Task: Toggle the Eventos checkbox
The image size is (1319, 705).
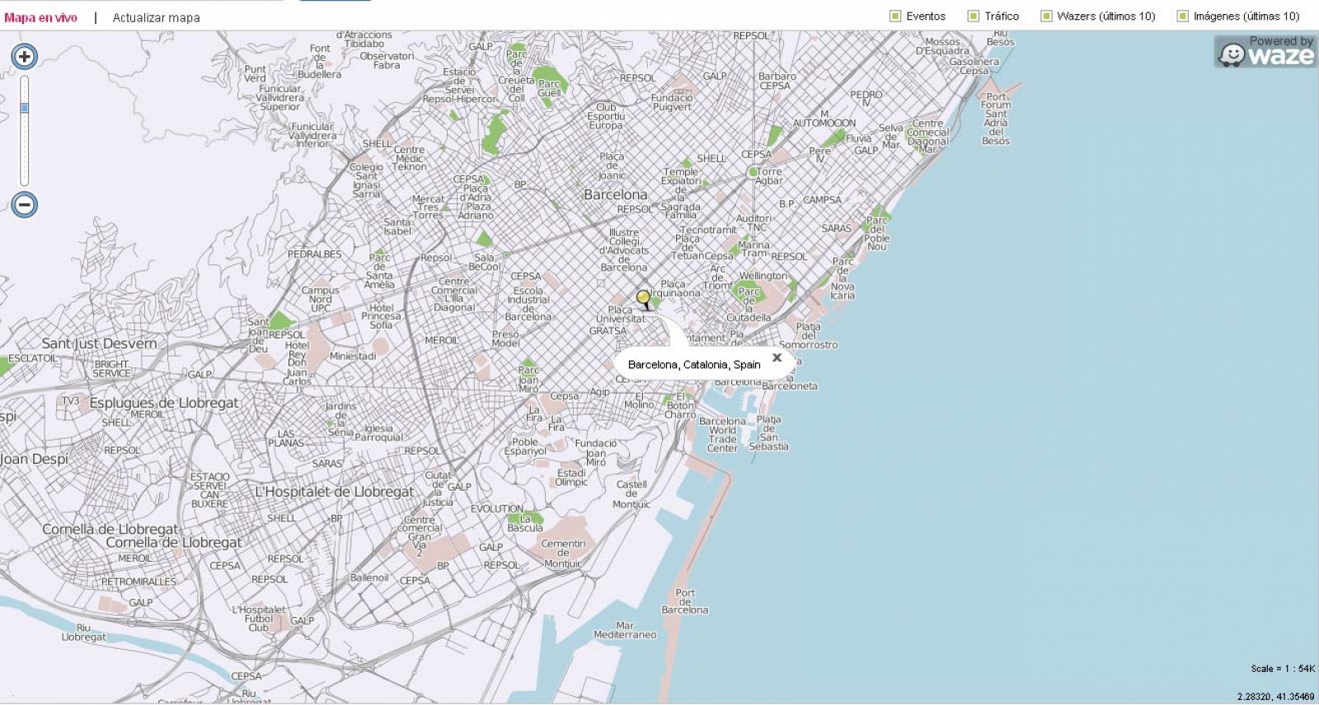Action: pos(895,16)
